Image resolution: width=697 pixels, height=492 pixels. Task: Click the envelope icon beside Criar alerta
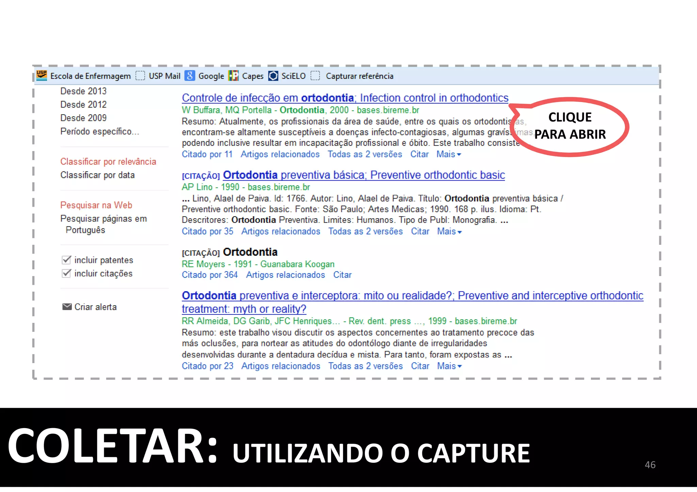tap(67, 307)
